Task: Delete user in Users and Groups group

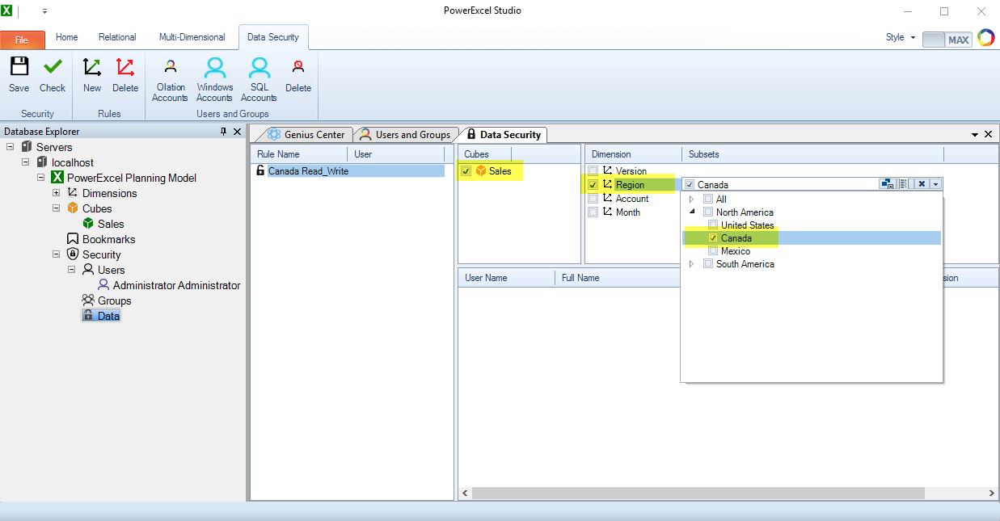Action: point(298,75)
